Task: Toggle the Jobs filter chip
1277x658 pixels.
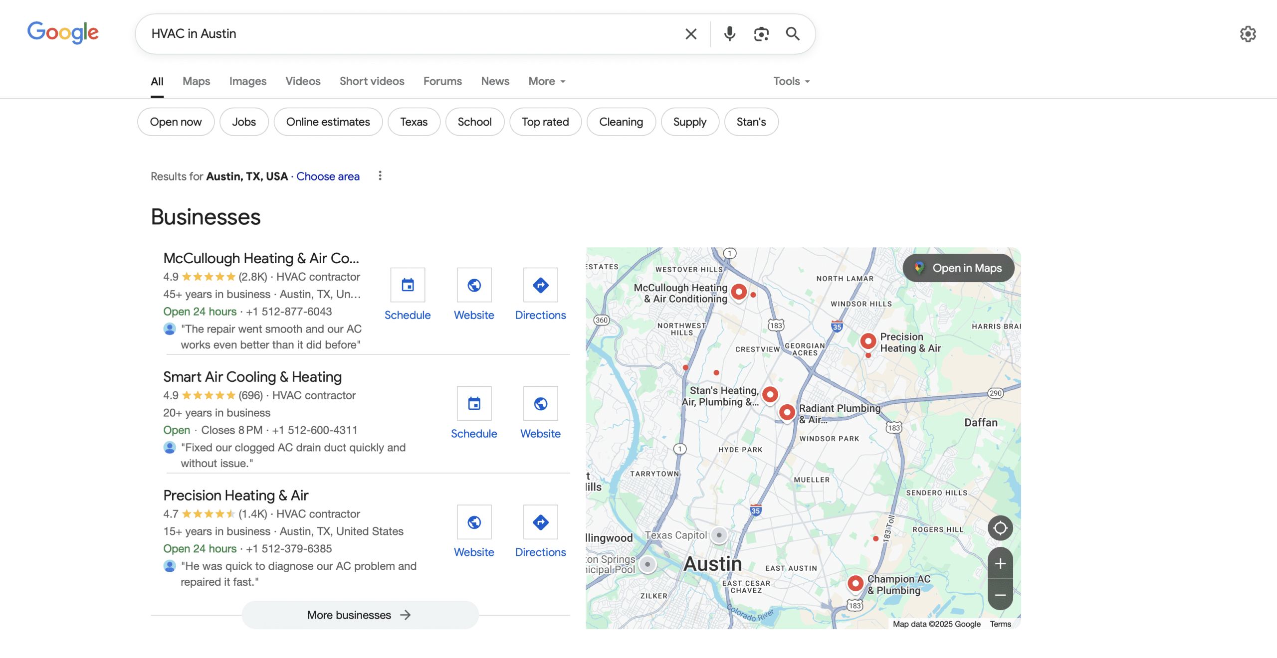Action: (x=244, y=122)
